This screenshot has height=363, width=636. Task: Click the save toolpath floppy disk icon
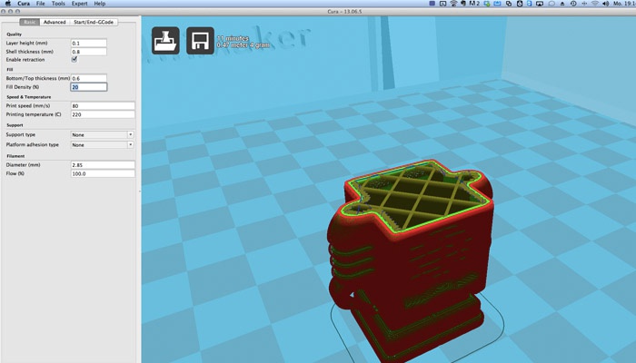coord(200,41)
